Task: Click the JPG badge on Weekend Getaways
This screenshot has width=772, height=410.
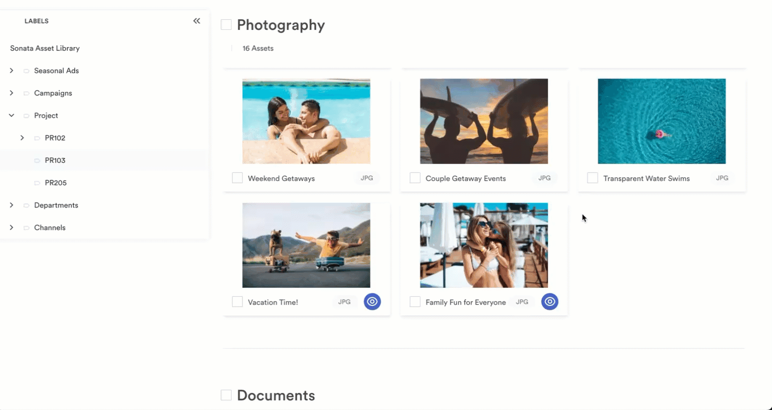Action: 367,178
